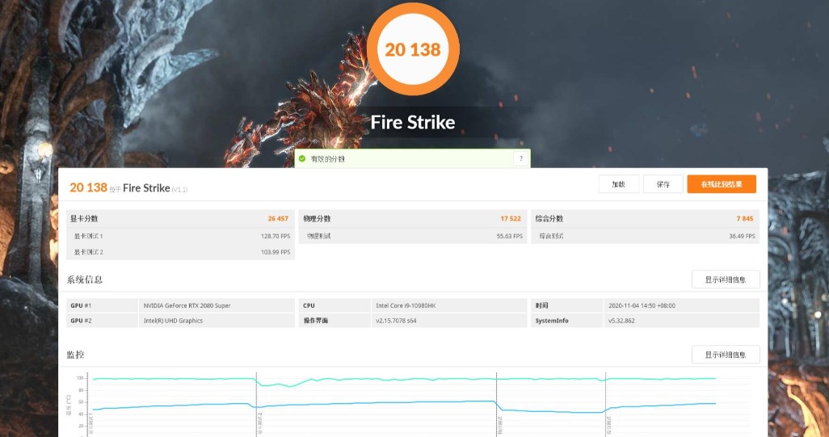Click the physics score value 17 522
This screenshot has height=437, width=829.
511,219
